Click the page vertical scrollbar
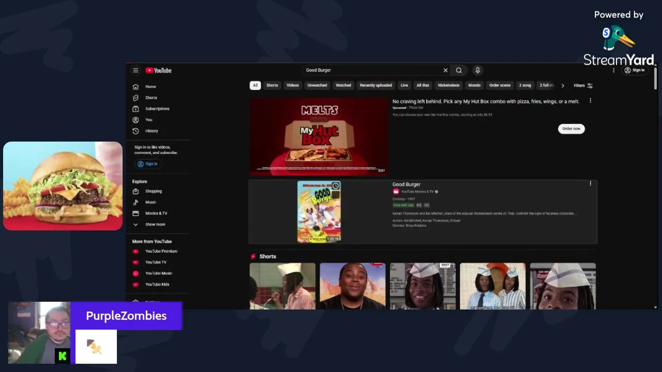This screenshot has height=372, width=662. pos(655,78)
